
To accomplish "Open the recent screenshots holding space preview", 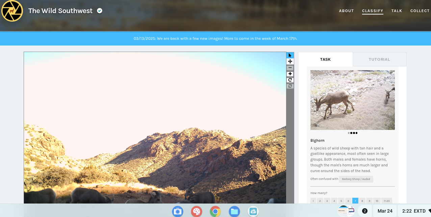I will [346, 211].
